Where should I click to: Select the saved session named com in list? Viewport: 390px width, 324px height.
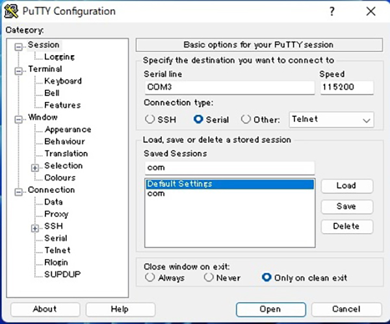156,193
